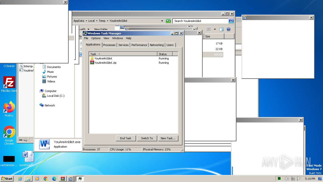The width and height of the screenshot is (323, 182).
Task: Select the Task Manager taskbar button
Action: tap(80, 179)
